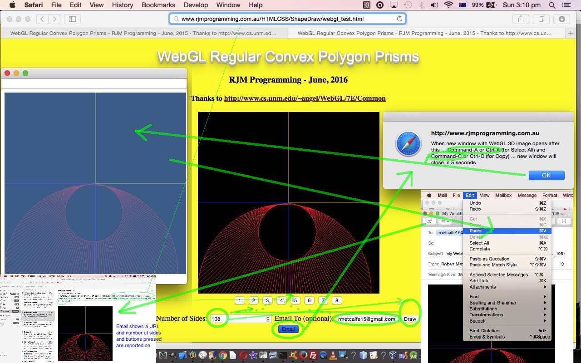Open the Safari Downloads icon

click(561, 19)
